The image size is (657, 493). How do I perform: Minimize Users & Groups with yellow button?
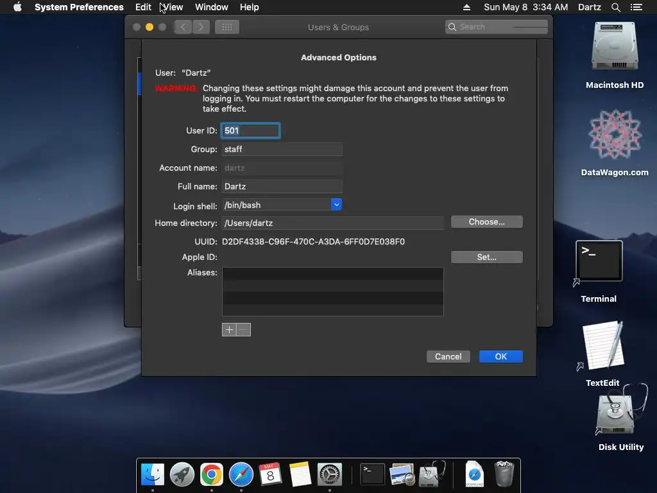pyautogui.click(x=149, y=27)
